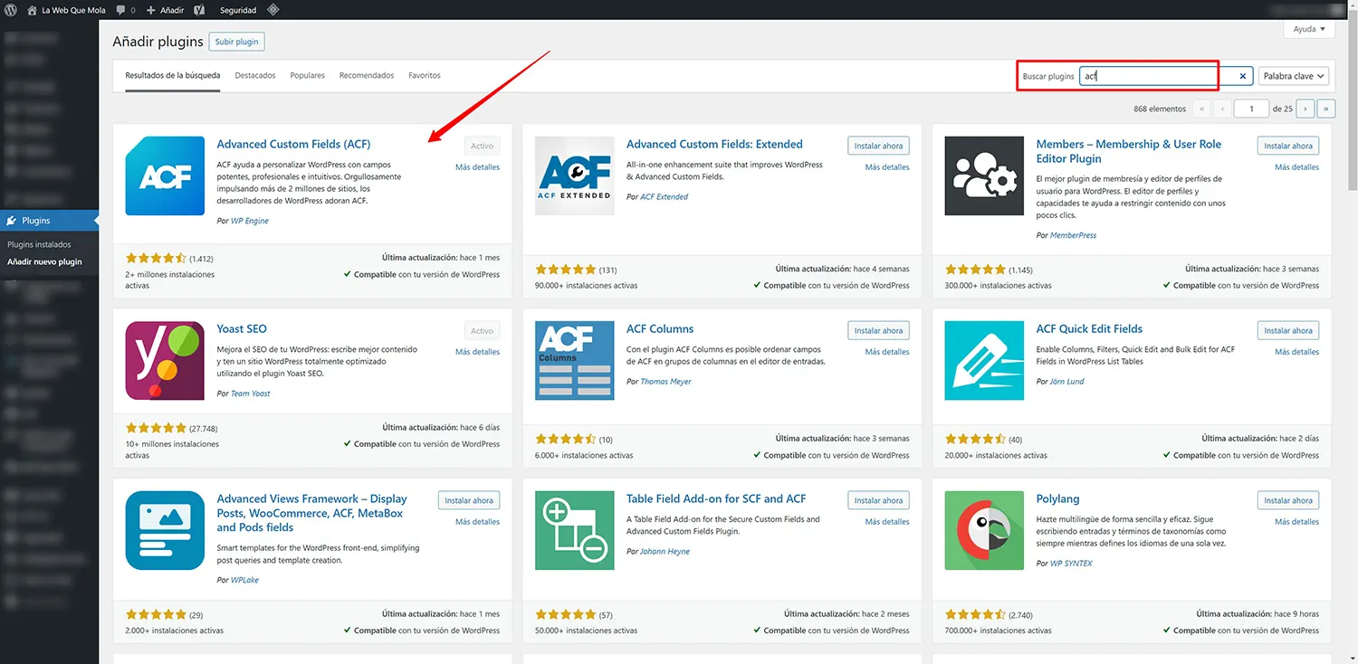Open the Palabra clave dropdown
The height and width of the screenshot is (664, 1358).
coord(1293,76)
